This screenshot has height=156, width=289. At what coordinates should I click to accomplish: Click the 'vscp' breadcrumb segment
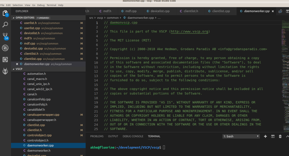tap(100, 18)
